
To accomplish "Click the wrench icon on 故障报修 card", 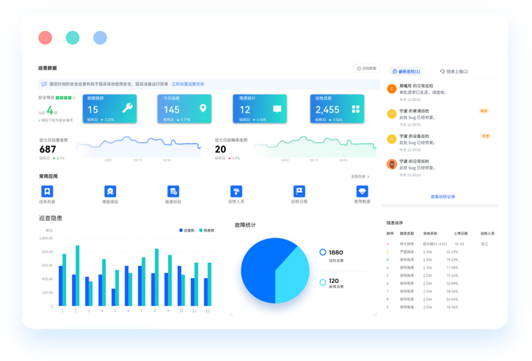I will pos(127,108).
